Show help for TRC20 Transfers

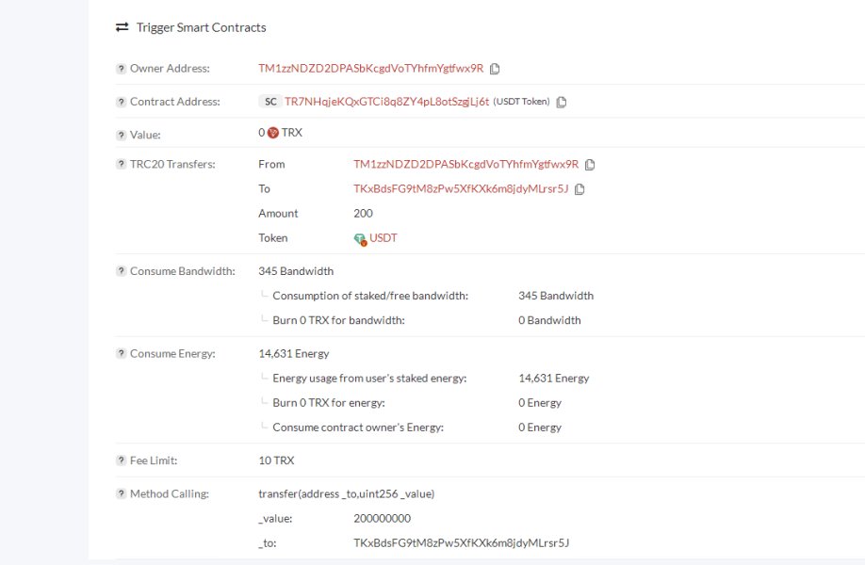121,165
